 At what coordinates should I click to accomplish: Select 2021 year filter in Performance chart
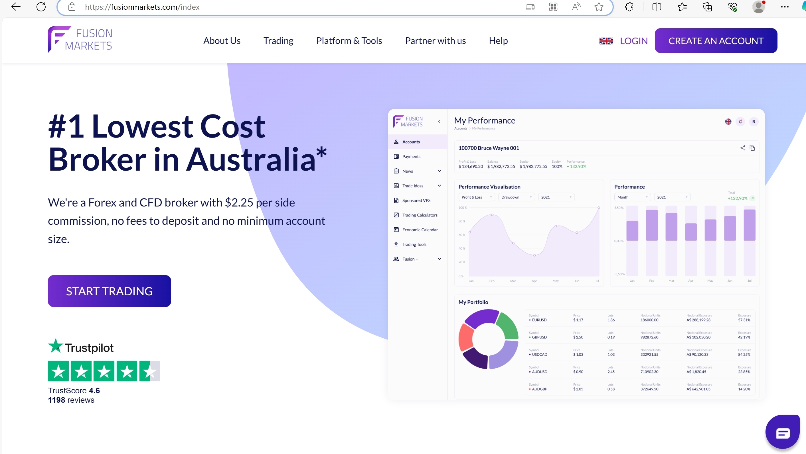point(671,197)
